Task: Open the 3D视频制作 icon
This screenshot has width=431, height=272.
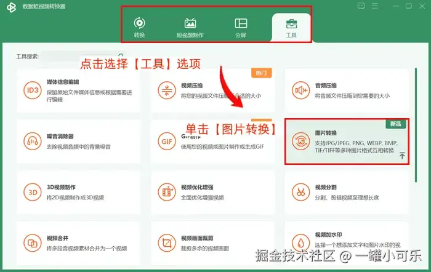Action: click(33, 192)
